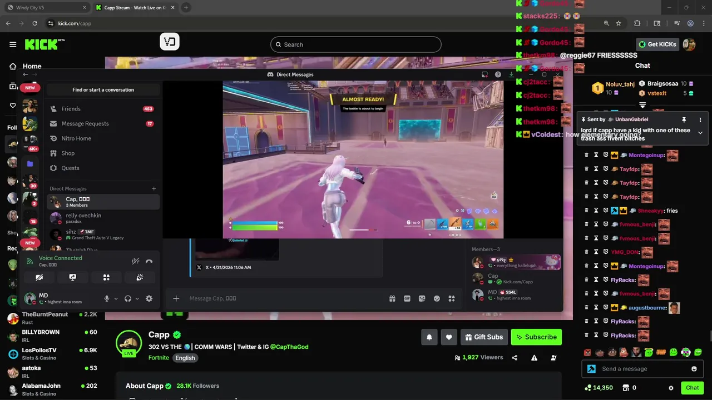Viewport: 712px width, 400px height.
Task: Open chat settings gear
Action: coord(671,388)
